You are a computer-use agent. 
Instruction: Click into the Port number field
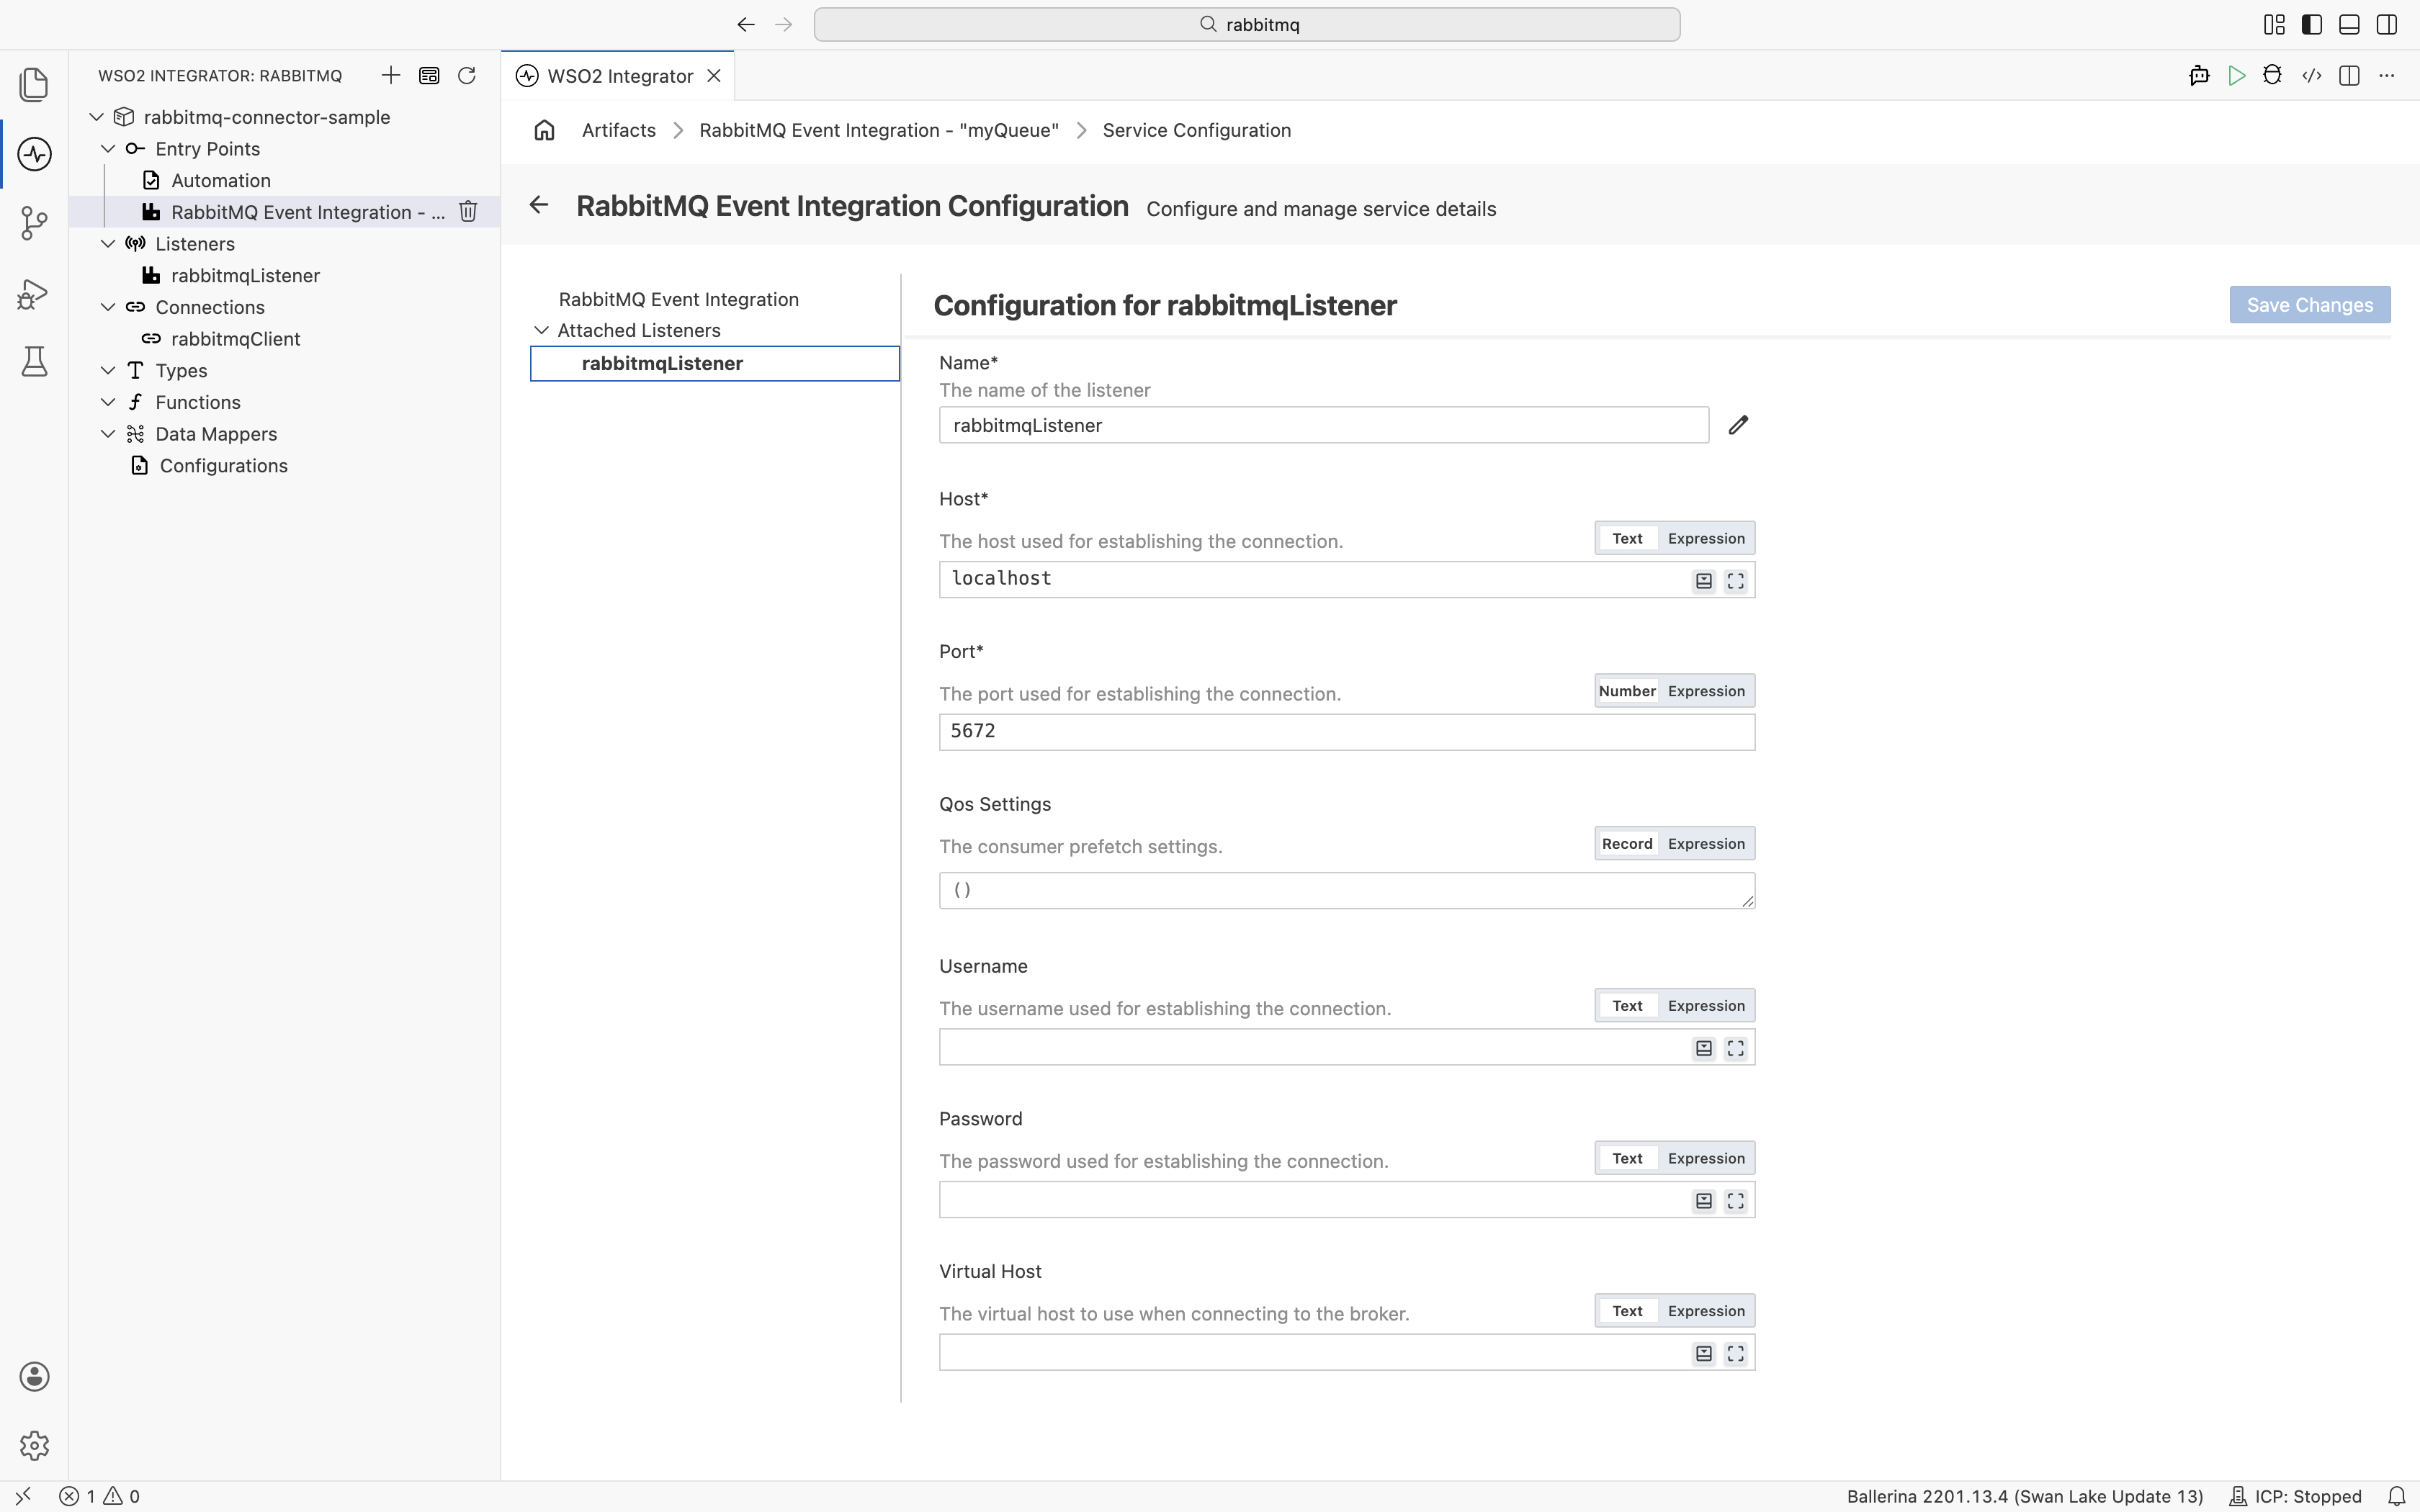click(1346, 732)
